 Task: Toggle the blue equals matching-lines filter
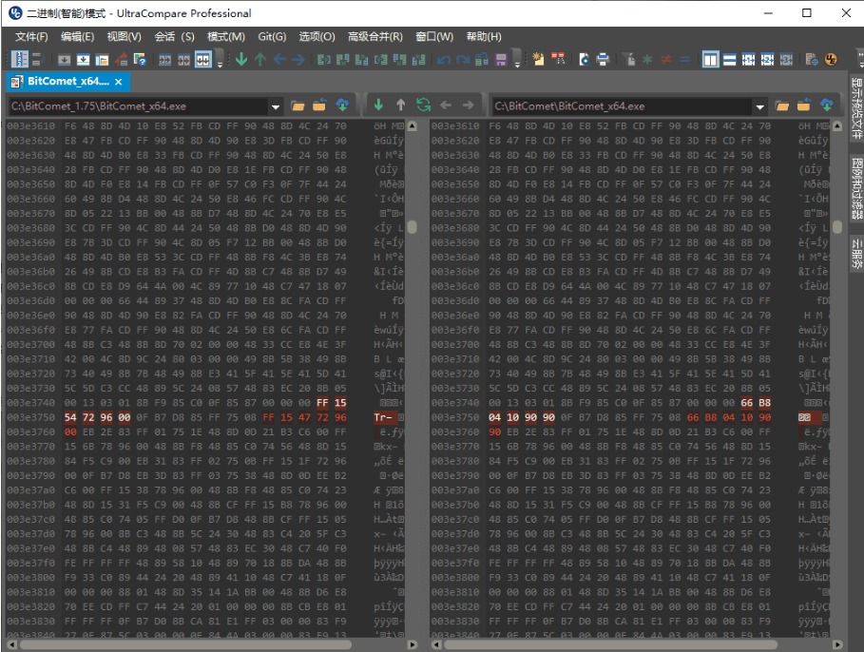click(x=685, y=59)
